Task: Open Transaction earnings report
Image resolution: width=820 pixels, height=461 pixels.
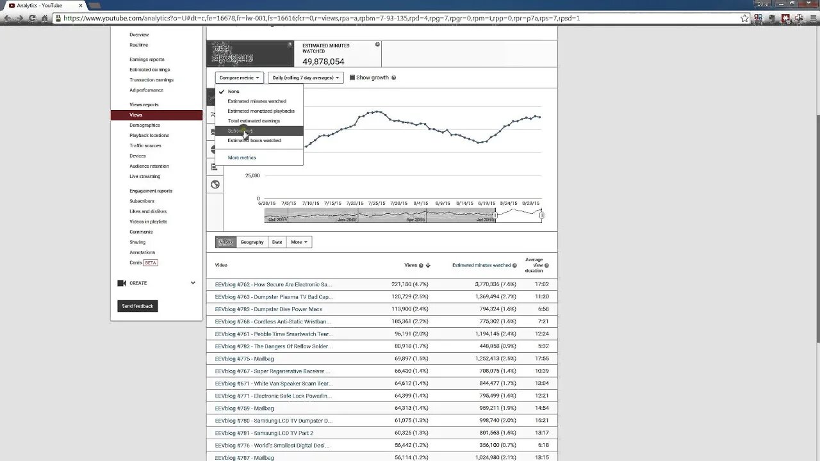Action: tap(151, 80)
